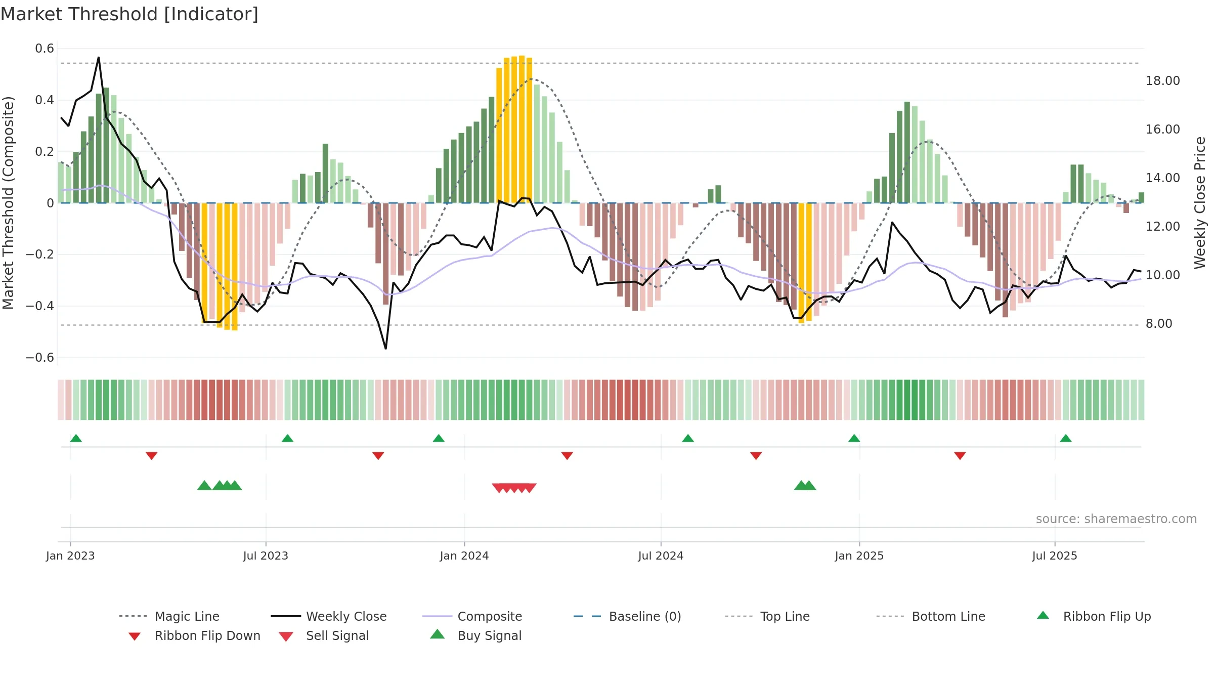
Task: Toggle the Sell Signal legend entry
Action: coord(324,635)
